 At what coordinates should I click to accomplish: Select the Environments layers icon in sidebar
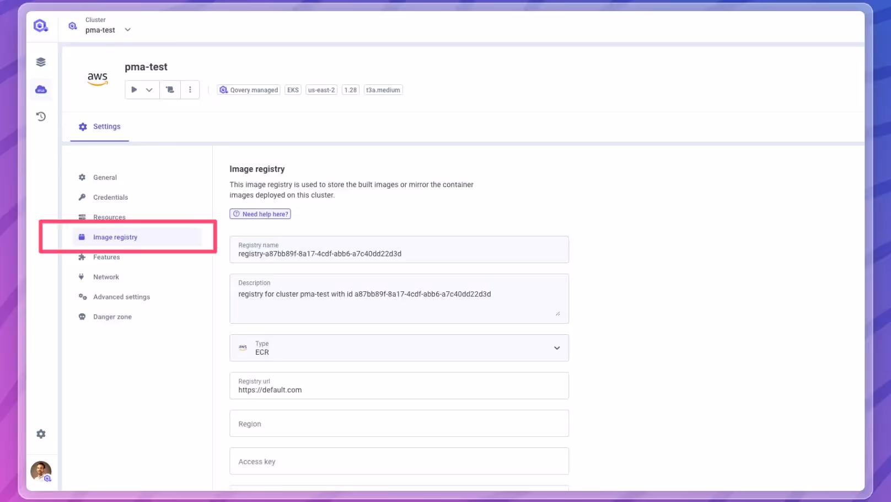(x=40, y=61)
